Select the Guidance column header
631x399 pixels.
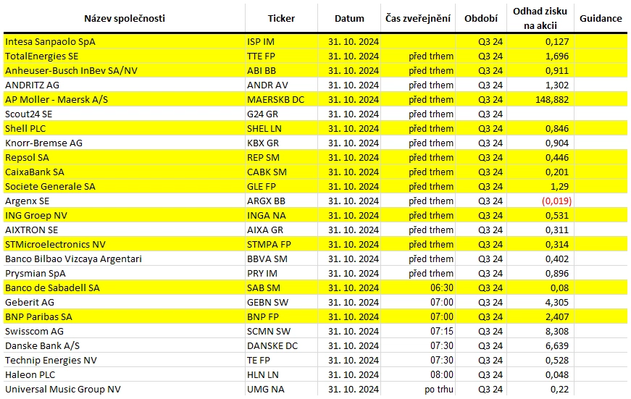coord(601,19)
